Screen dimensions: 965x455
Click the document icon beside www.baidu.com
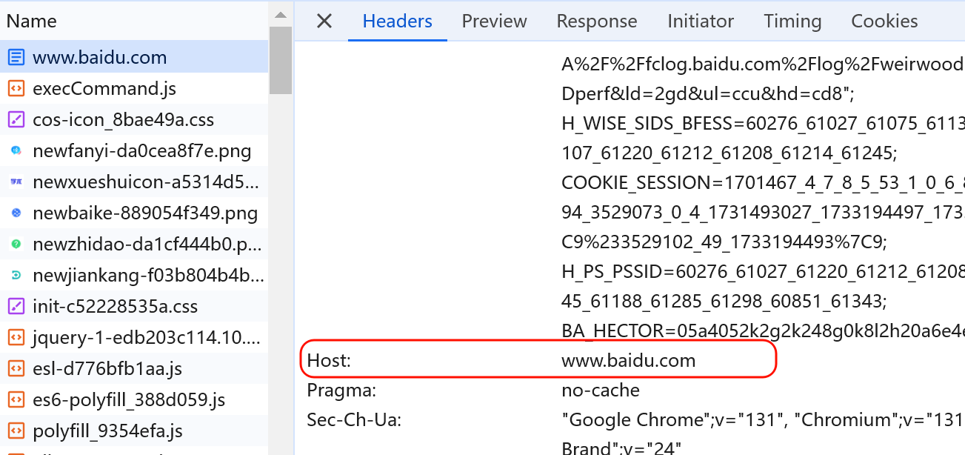click(16, 58)
